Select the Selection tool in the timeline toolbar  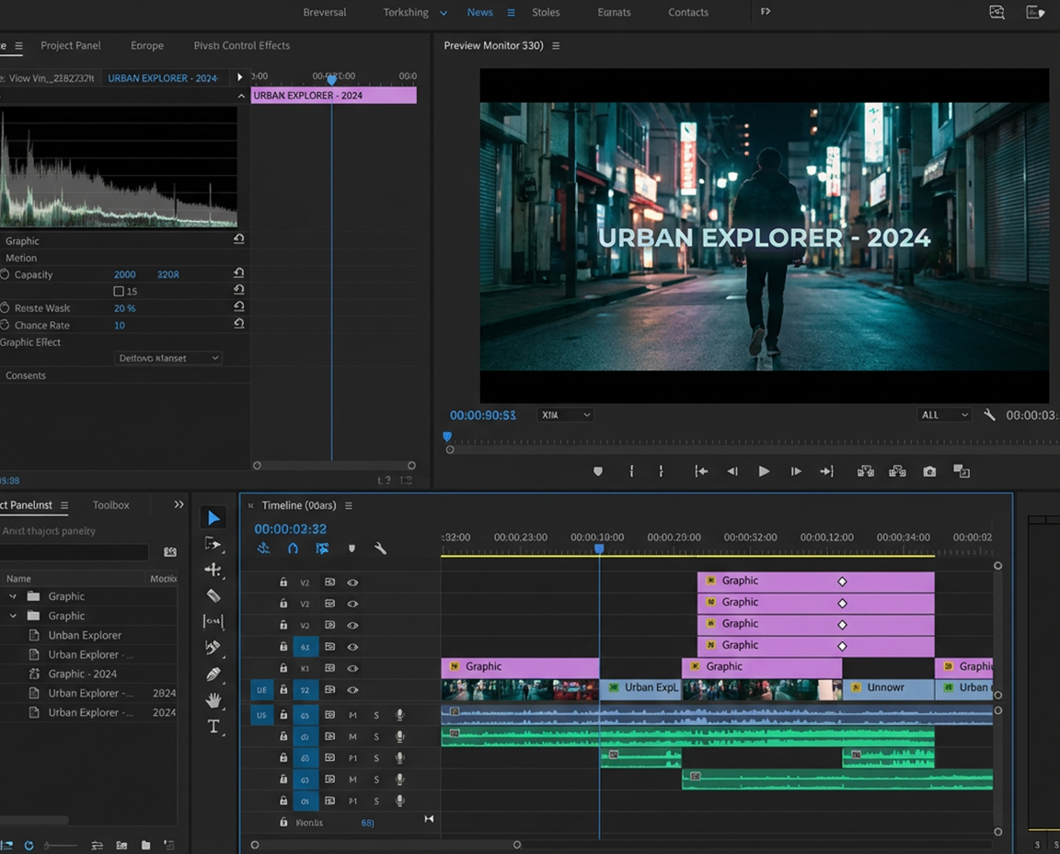[x=213, y=516]
